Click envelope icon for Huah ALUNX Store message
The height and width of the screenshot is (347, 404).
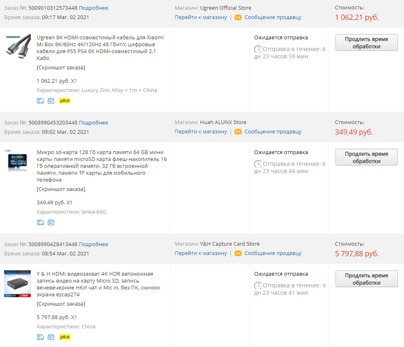tap(238, 132)
